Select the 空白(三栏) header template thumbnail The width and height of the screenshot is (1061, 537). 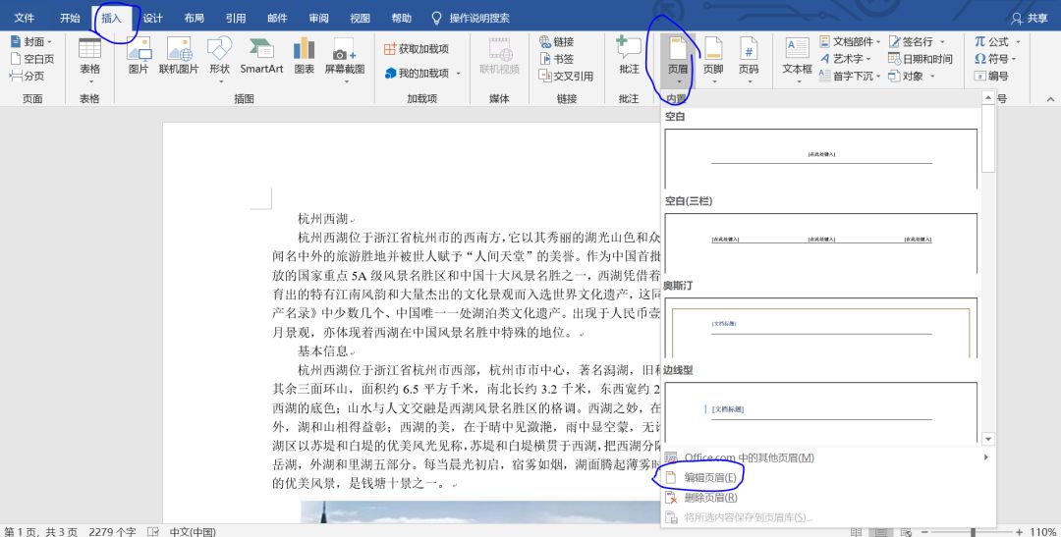[x=820, y=242]
